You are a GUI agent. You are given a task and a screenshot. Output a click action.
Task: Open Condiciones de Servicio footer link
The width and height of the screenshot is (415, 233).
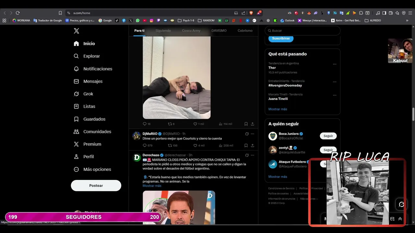pyautogui.click(x=281, y=188)
